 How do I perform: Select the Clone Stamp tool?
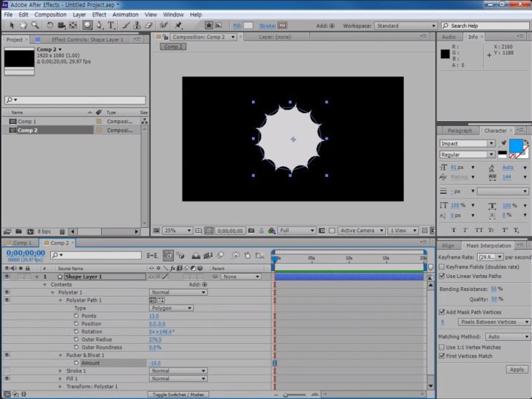[137, 25]
